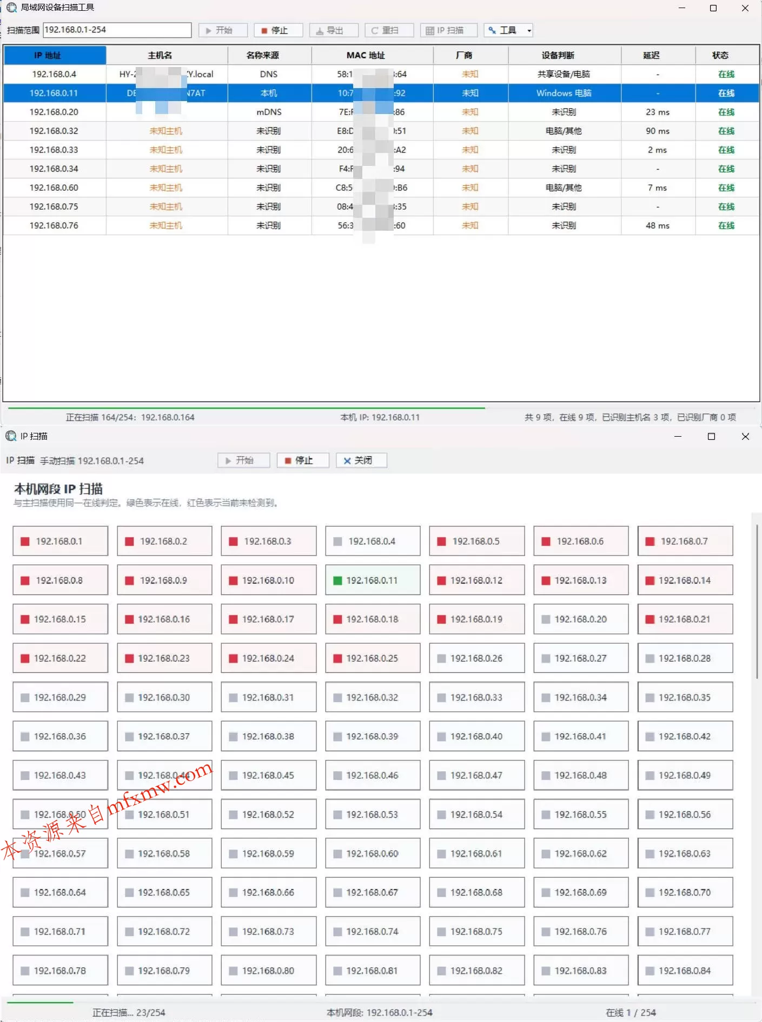Click the red 192.168.0.5 tile

[x=477, y=541]
